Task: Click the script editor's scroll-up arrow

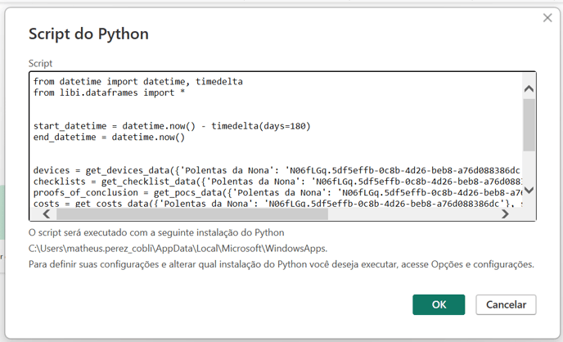Action: tap(529, 88)
